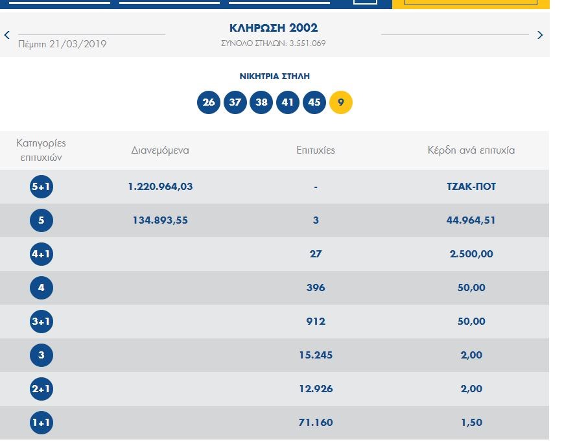Click the draw date Πέμπτη 21/03/2019
Screen dimensions: 575x446
click(62, 44)
